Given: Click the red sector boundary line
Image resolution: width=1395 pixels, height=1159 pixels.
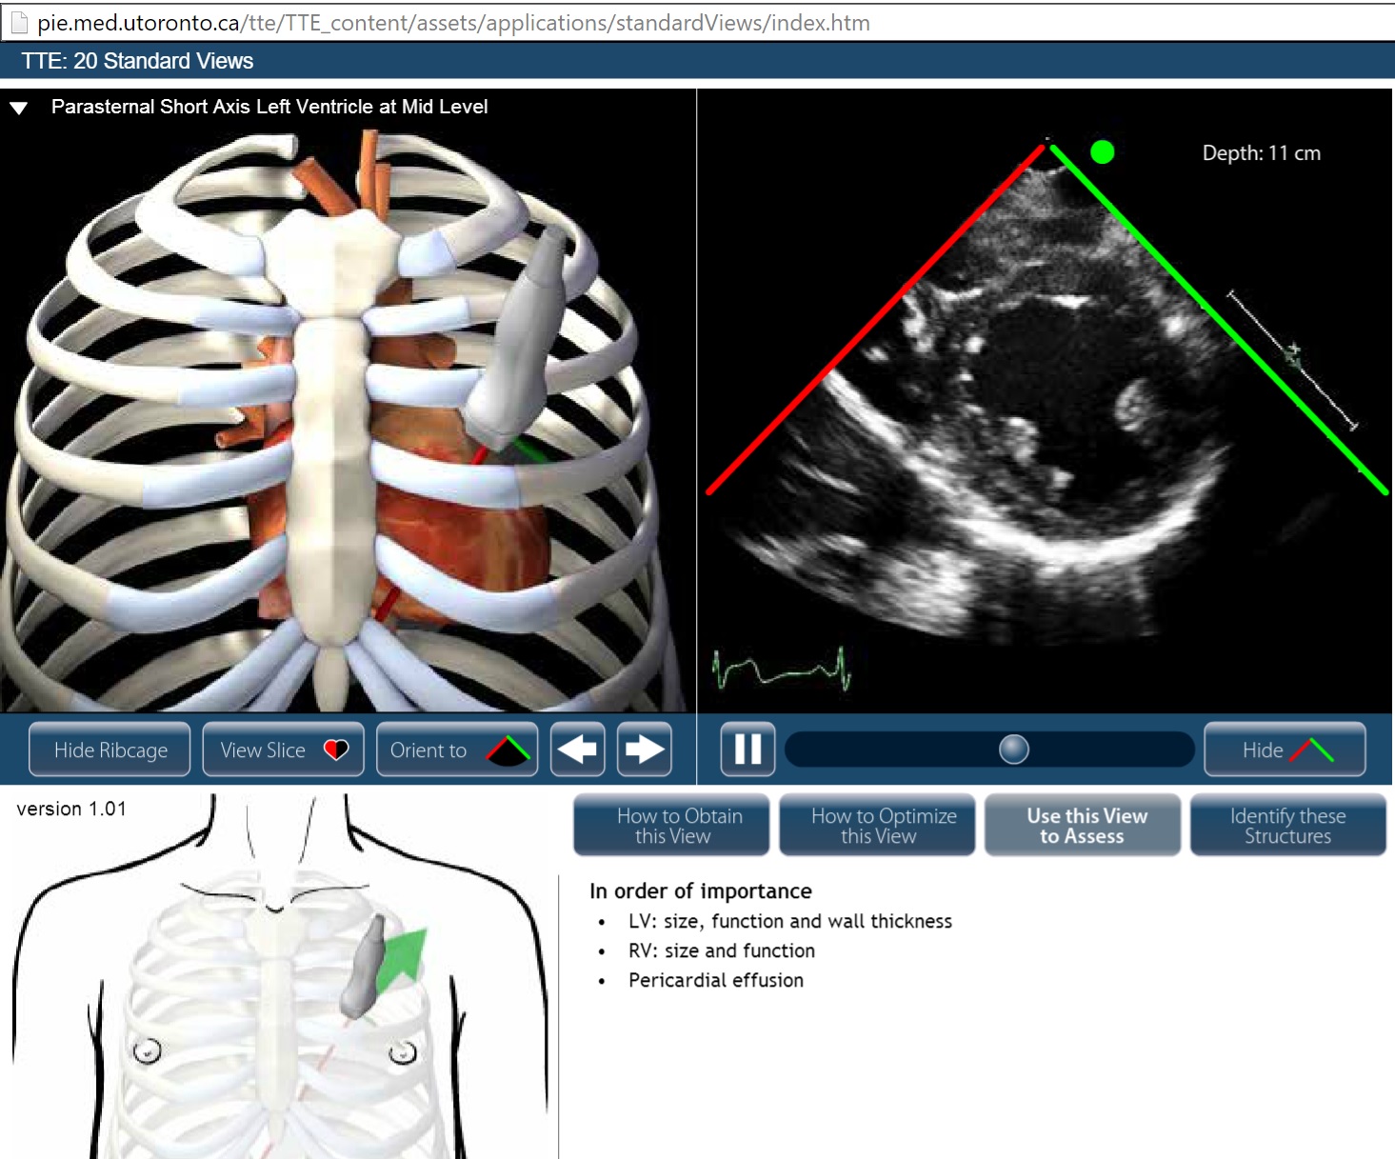Looking at the screenshot, I should tap(876, 320).
